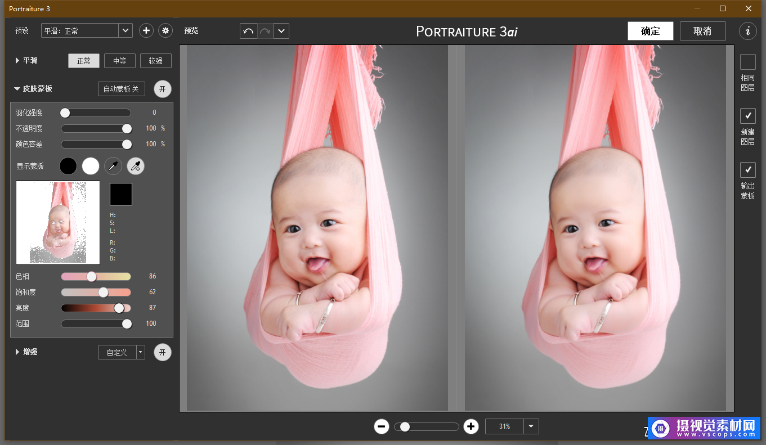
Task: Select the black mask display circle
Action: (68, 166)
